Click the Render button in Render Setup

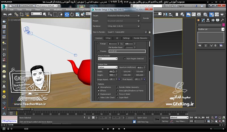[x=146, y=18]
